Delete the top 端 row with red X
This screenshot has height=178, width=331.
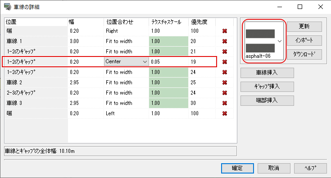pos(225,31)
